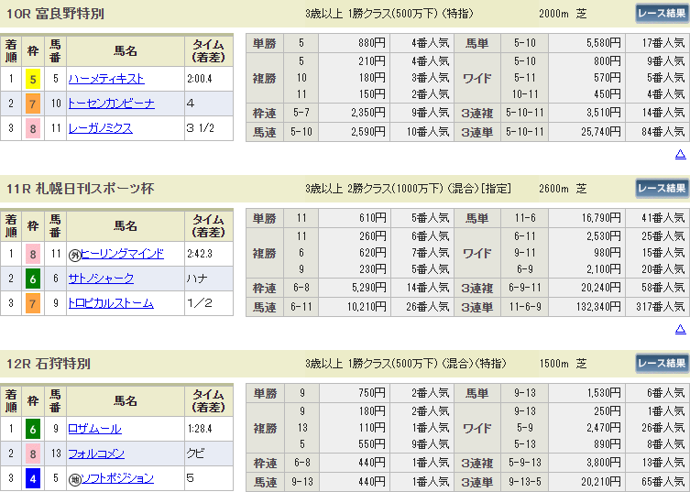
Task: Click green frame 6 badge for ロザムール
Action: 33,429
